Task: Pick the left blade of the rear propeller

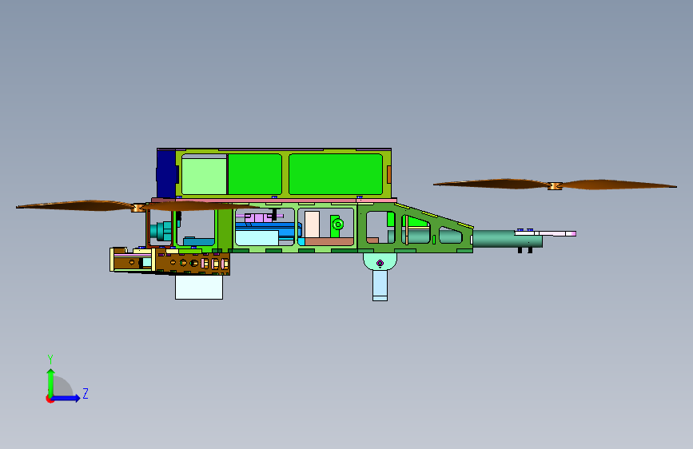Action: pos(492,184)
